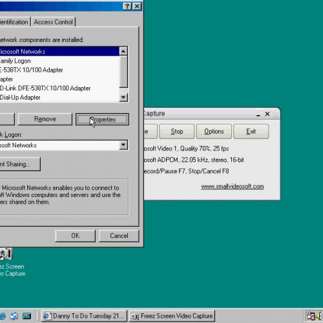This screenshot has height=323, width=323.
Task: Select the Dial-Up Adapter list item
Action: click(59, 98)
